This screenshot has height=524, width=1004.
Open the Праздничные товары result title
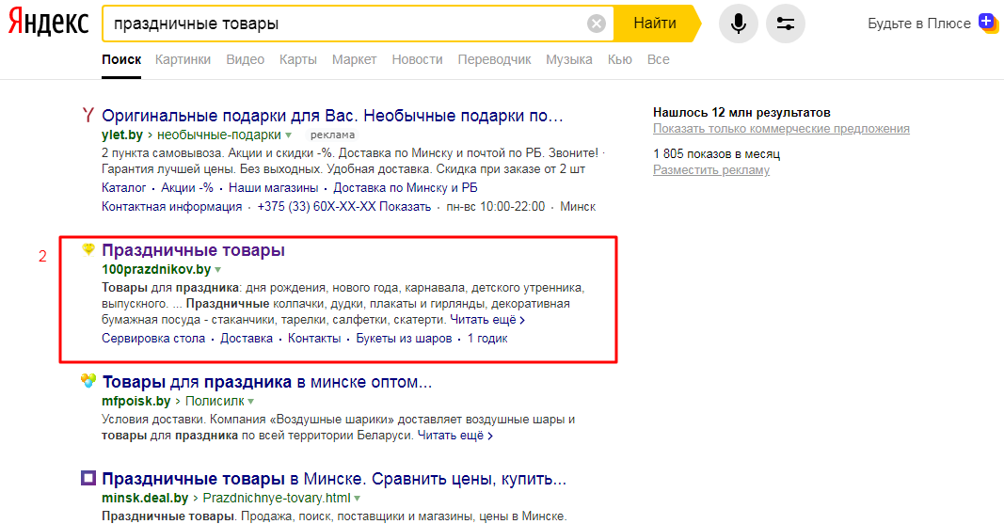pyautogui.click(x=194, y=250)
